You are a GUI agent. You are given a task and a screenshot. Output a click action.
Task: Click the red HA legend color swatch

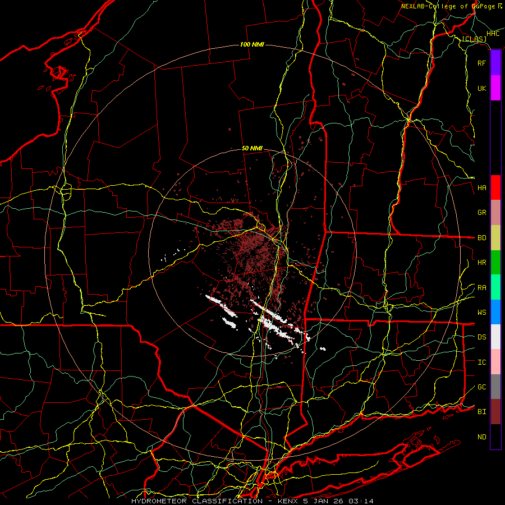click(x=495, y=187)
